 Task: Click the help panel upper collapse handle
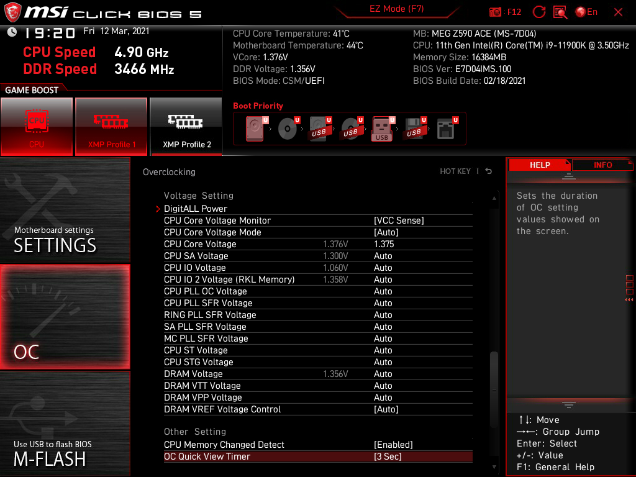(x=569, y=176)
